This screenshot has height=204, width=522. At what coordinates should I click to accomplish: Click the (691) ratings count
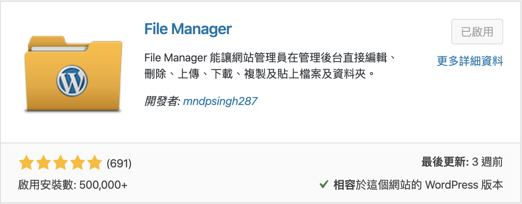(x=119, y=163)
